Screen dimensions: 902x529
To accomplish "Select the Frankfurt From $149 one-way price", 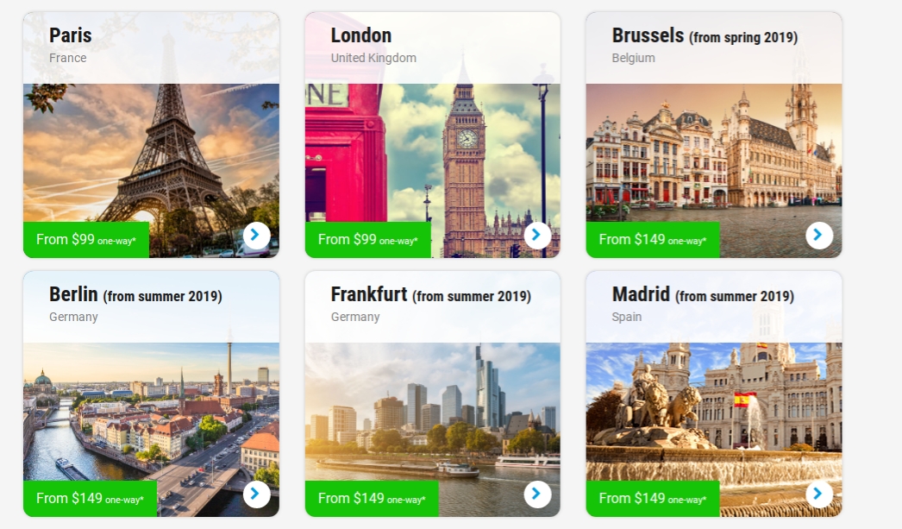I will [372, 499].
